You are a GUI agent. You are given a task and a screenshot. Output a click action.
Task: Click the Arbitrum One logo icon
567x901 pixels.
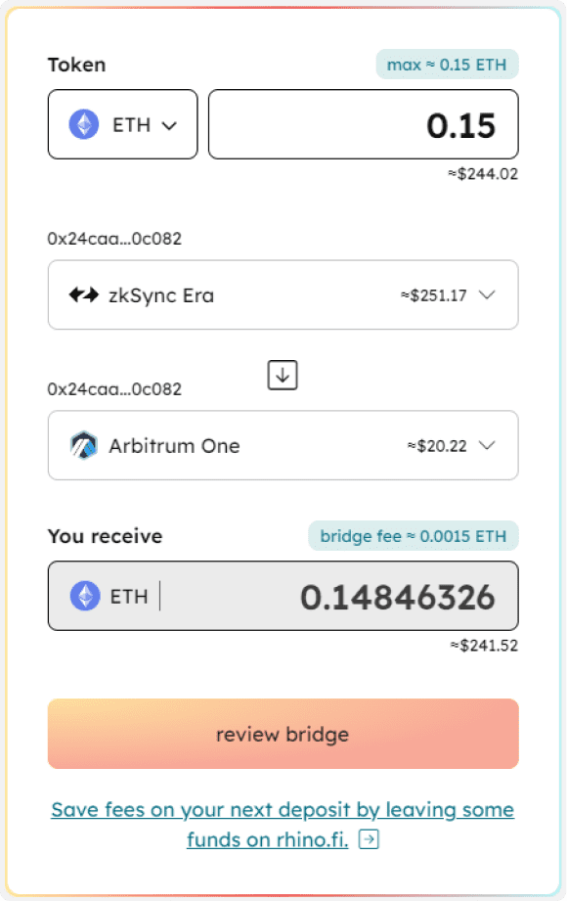click(84, 445)
